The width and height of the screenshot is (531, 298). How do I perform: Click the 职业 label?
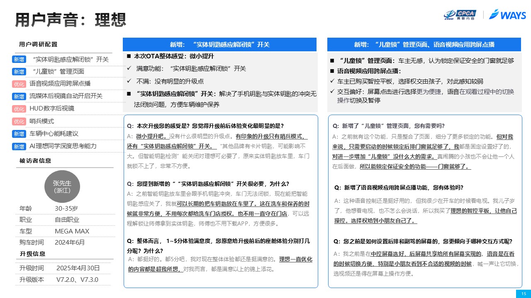point(25,220)
